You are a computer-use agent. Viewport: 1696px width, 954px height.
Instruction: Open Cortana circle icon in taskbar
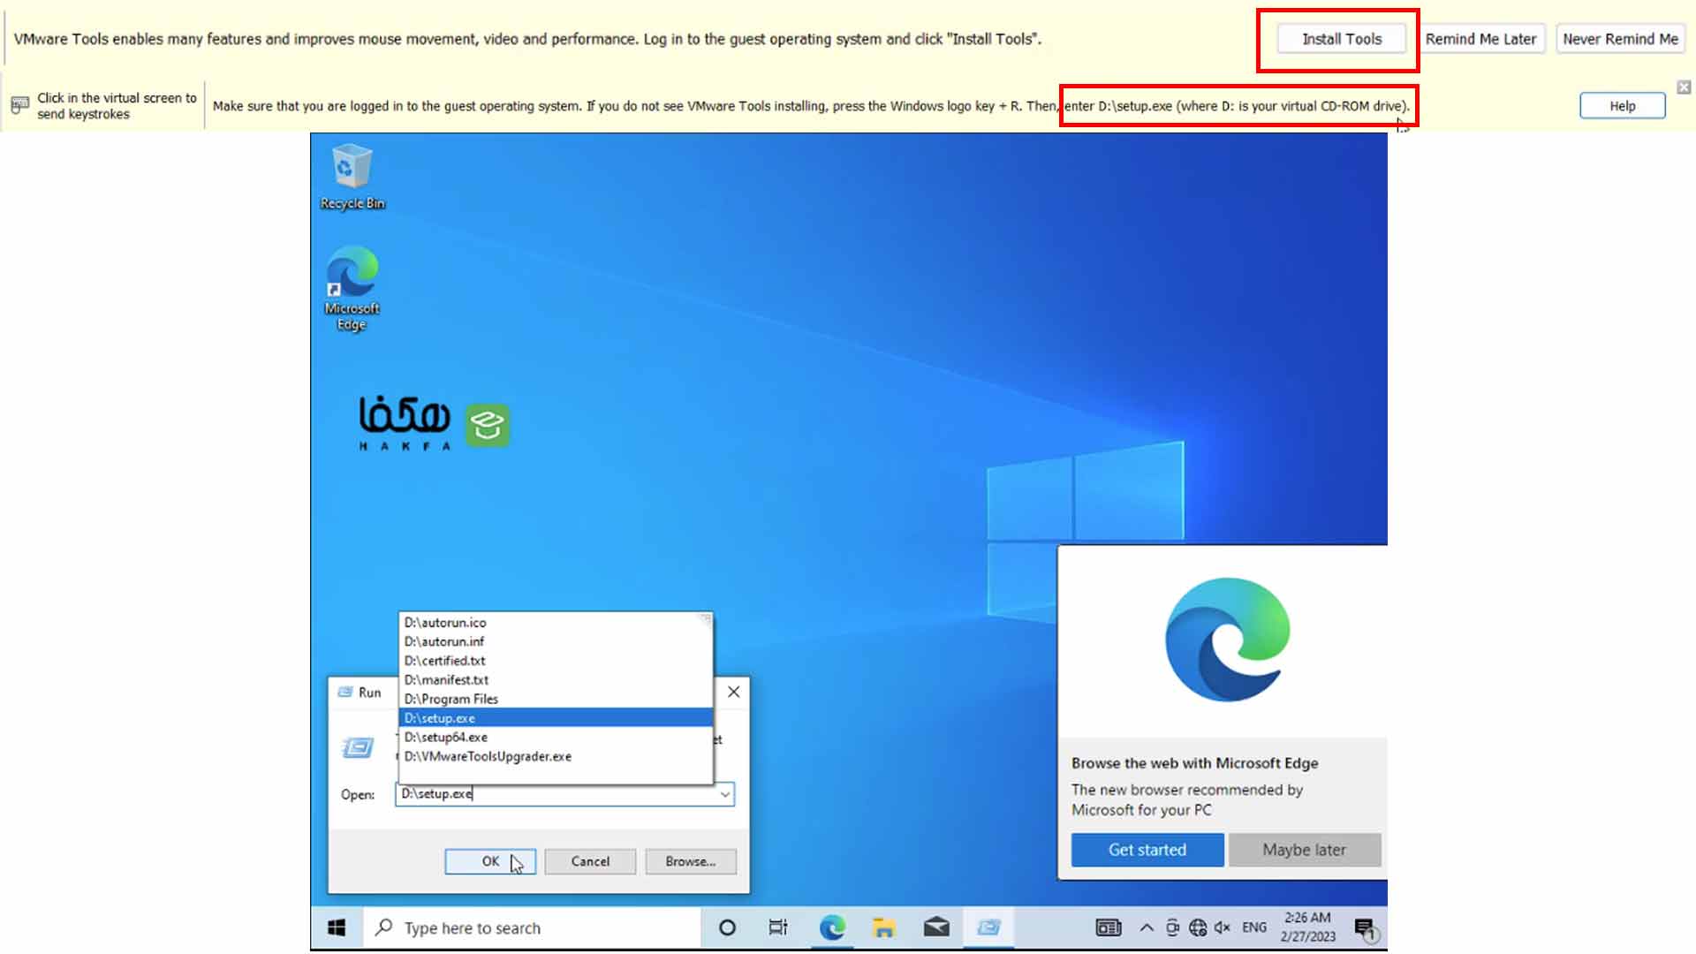coord(727,927)
